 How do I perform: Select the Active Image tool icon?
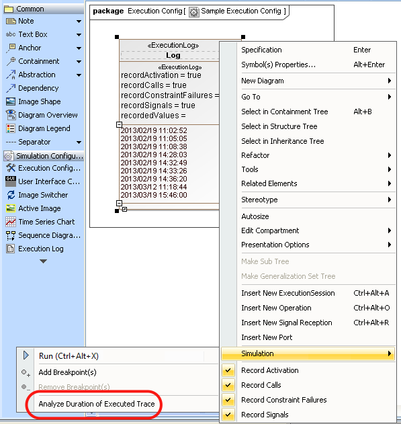(x=11, y=208)
